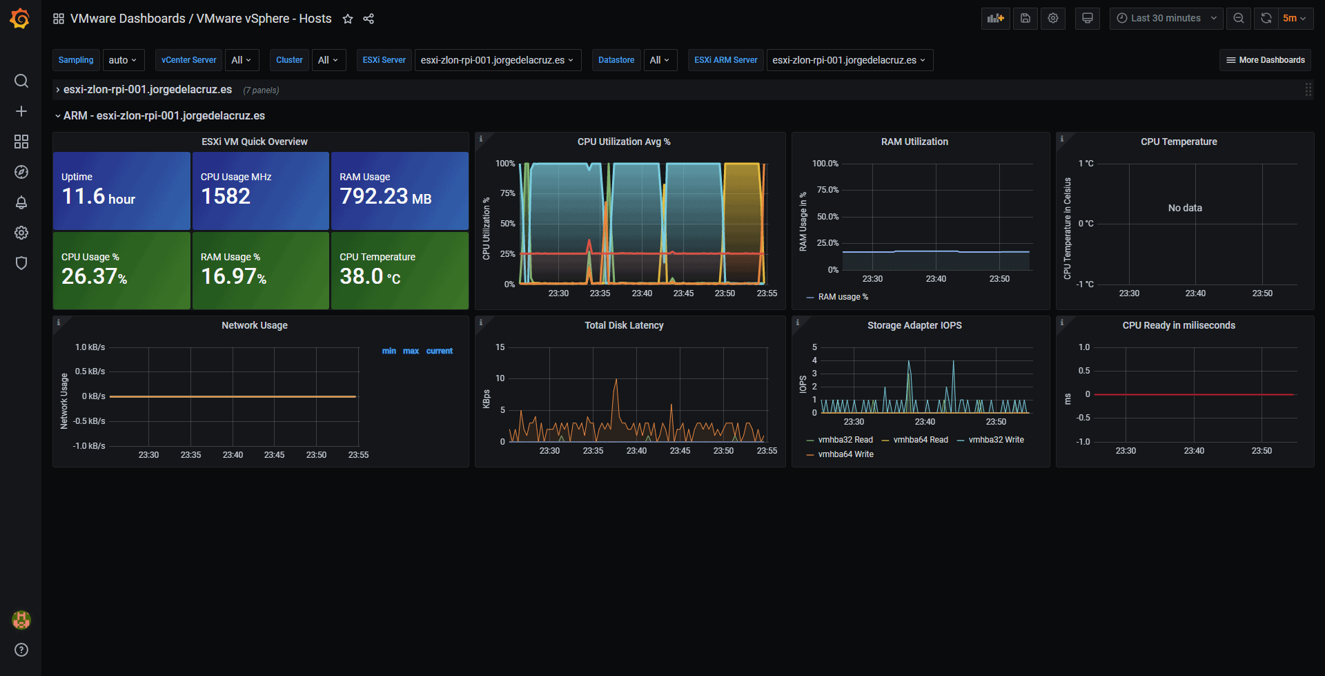
Task: Open the Cluster All dropdown
Action: coord(328,60)
